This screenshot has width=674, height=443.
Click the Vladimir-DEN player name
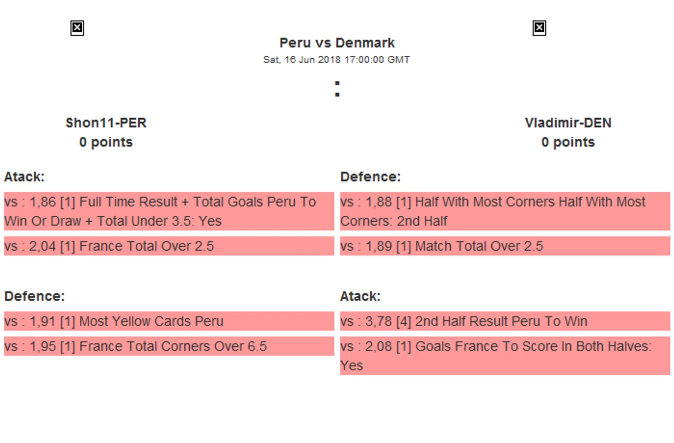[568, 123]
